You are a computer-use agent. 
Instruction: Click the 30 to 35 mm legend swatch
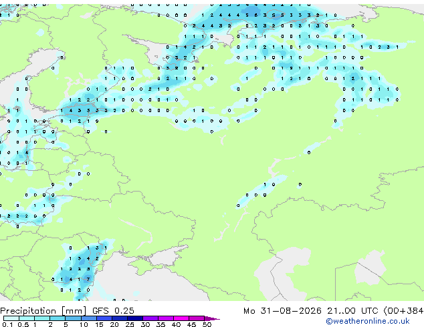[150, 318]
